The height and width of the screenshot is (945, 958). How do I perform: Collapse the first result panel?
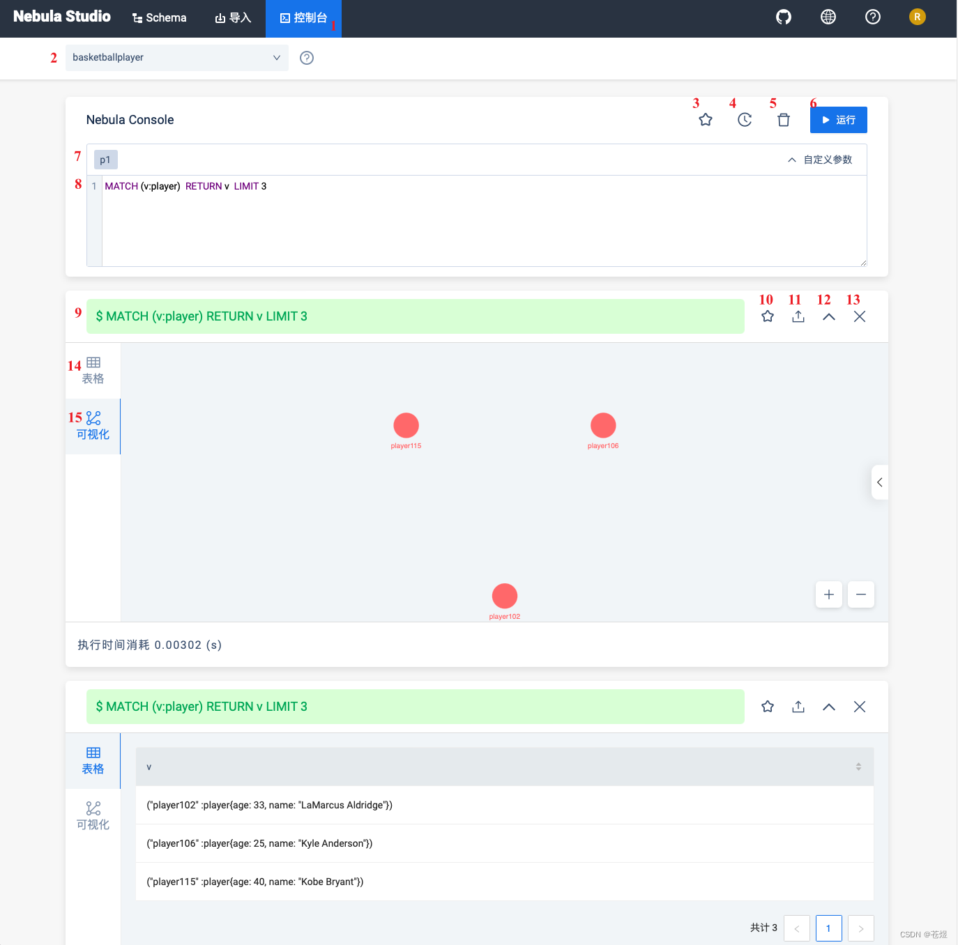click(829, 316)
